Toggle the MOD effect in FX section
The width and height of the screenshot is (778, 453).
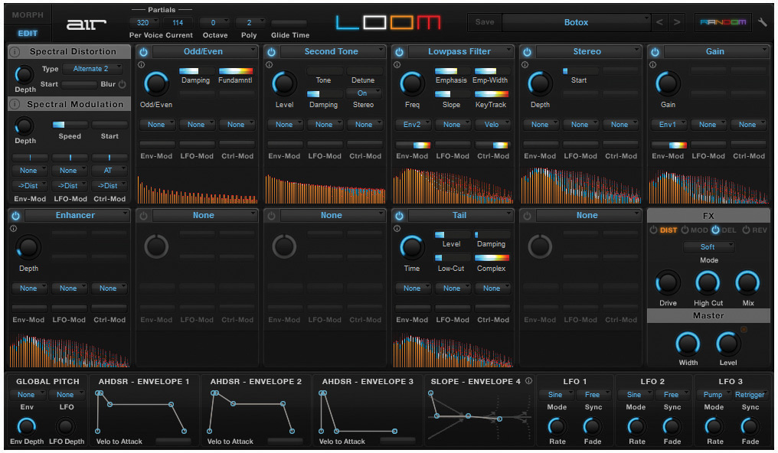click(x=695, y=230)
